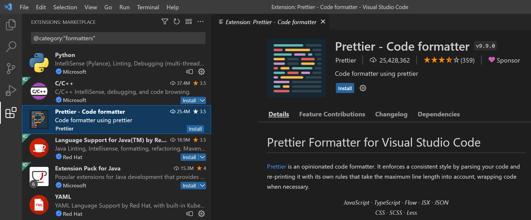This screenshot has width=531, height=220.
Task: Click the Filter Extensions funnel icon
Action: (165, 21)
